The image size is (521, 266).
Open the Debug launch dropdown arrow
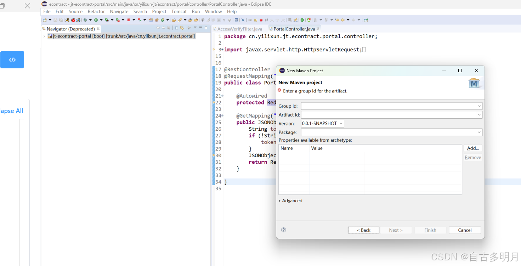[x=90, y=20]
